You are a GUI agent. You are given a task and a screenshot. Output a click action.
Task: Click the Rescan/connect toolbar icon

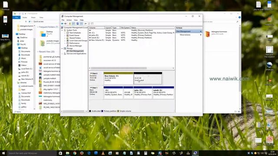coord(86,24)
